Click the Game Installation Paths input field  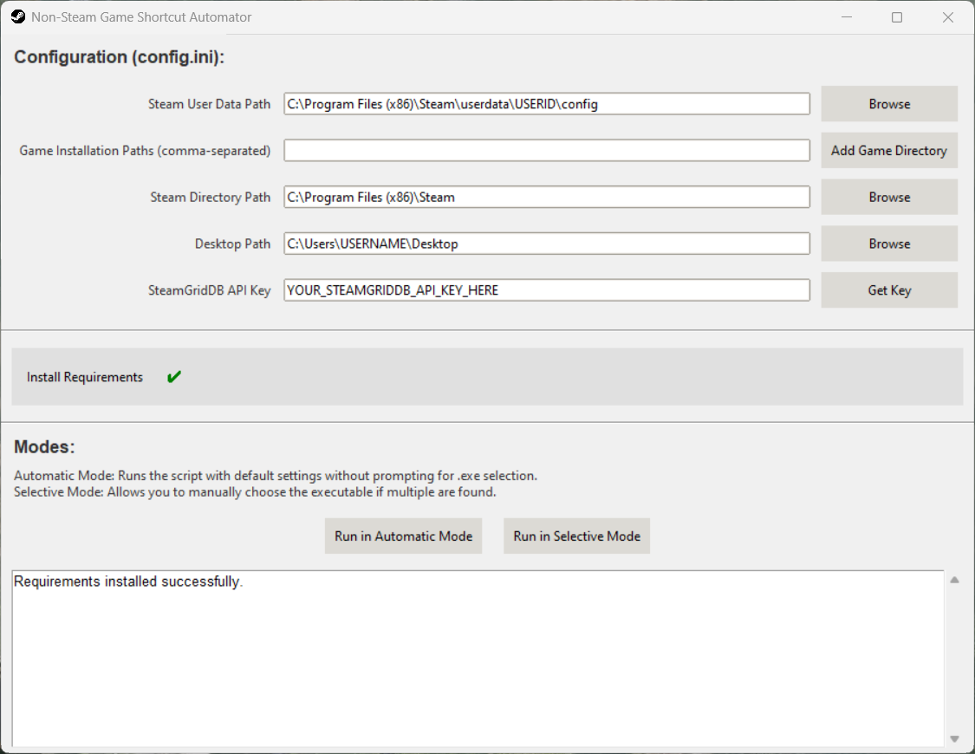click(547, 151)
